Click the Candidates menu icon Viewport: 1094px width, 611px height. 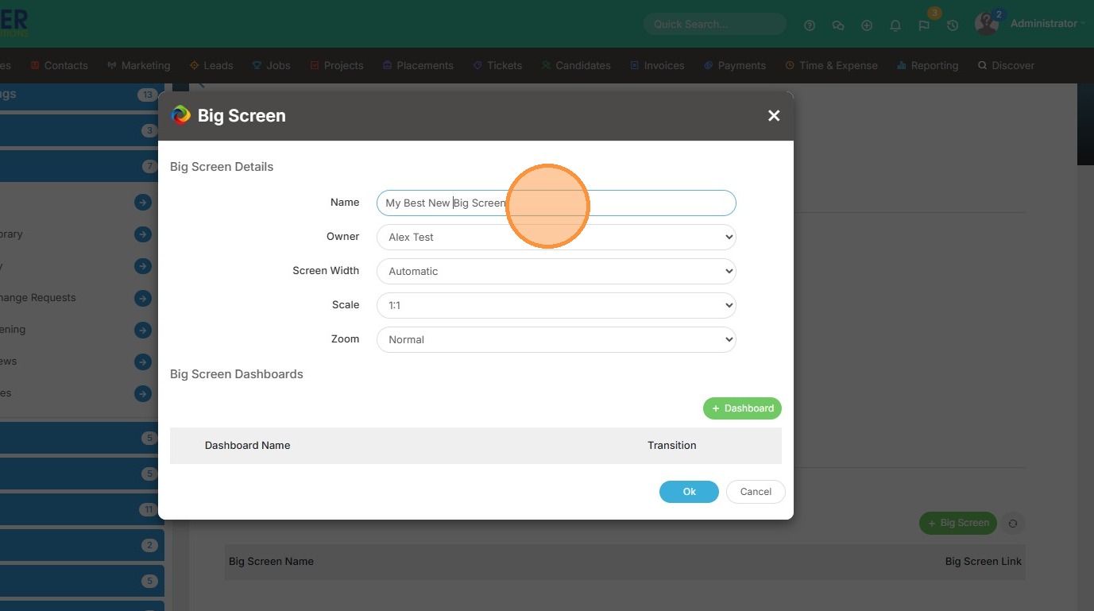coord(546,65)
